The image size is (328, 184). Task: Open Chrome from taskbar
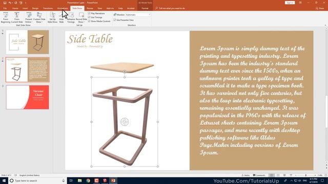88,180
